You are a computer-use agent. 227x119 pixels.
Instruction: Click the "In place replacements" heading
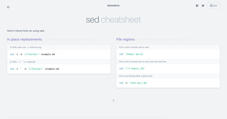24,39
